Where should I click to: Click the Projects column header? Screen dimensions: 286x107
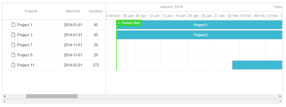(x=31, y=11)
